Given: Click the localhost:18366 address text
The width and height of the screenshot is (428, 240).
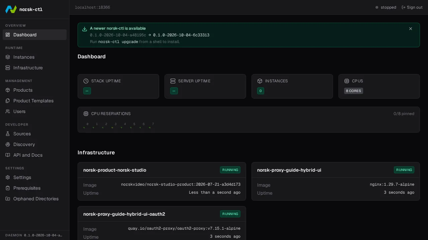Looking at the screenshot, I should click(92, 7).
